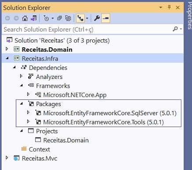
Task: Expand the Analyzers node
Action: click(x=21, y=76)
